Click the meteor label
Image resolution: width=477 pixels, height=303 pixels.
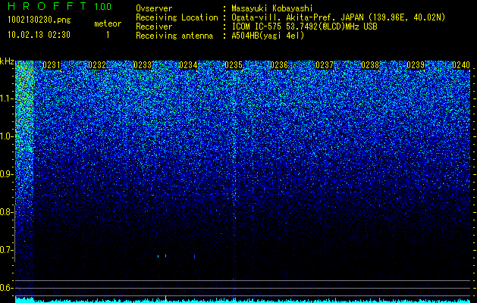(108, 23)
